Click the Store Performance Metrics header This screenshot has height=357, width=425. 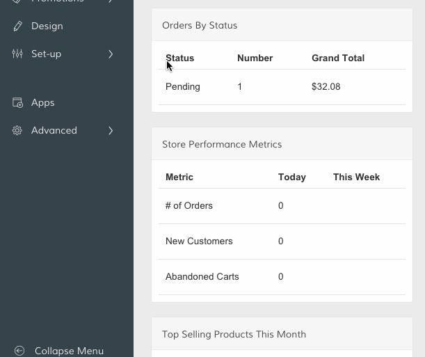[222, 144]
